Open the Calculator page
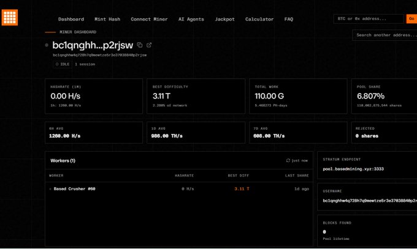Screen dimensions: 417x249 (259, 19)
